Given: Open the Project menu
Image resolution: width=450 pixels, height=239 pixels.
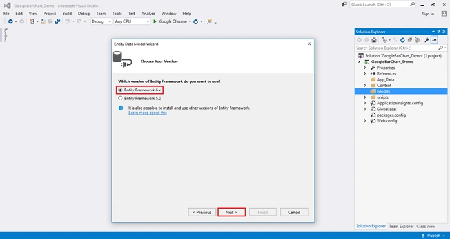Looking at the screenshot, I should point(50,14).
